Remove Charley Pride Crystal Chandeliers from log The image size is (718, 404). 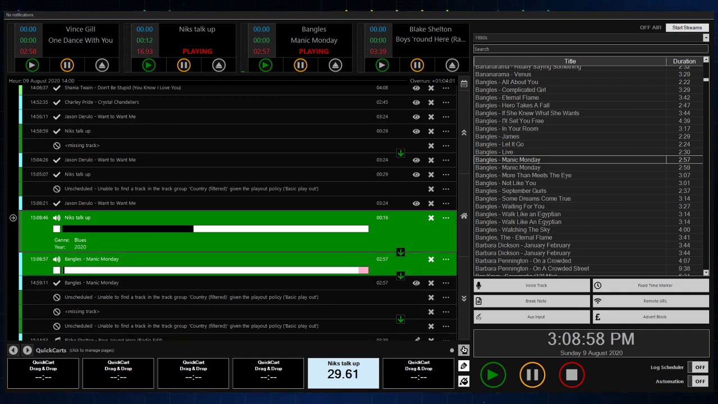(431, 102)
